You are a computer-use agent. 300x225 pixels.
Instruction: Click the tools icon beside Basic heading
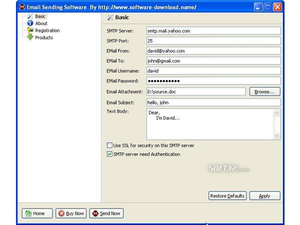coord(110,17)
